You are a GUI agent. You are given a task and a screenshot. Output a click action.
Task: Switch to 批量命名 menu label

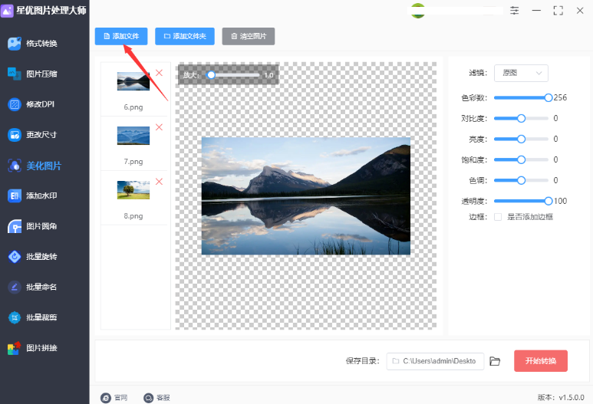(x=41, y=287)
